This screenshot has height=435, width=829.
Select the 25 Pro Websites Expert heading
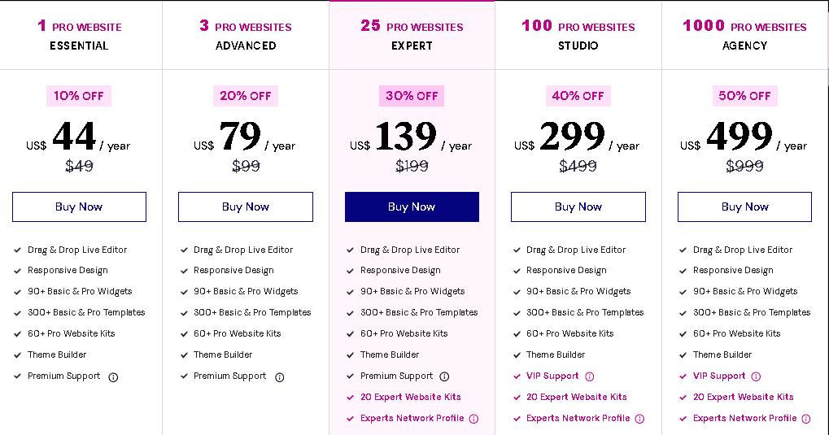412,35
